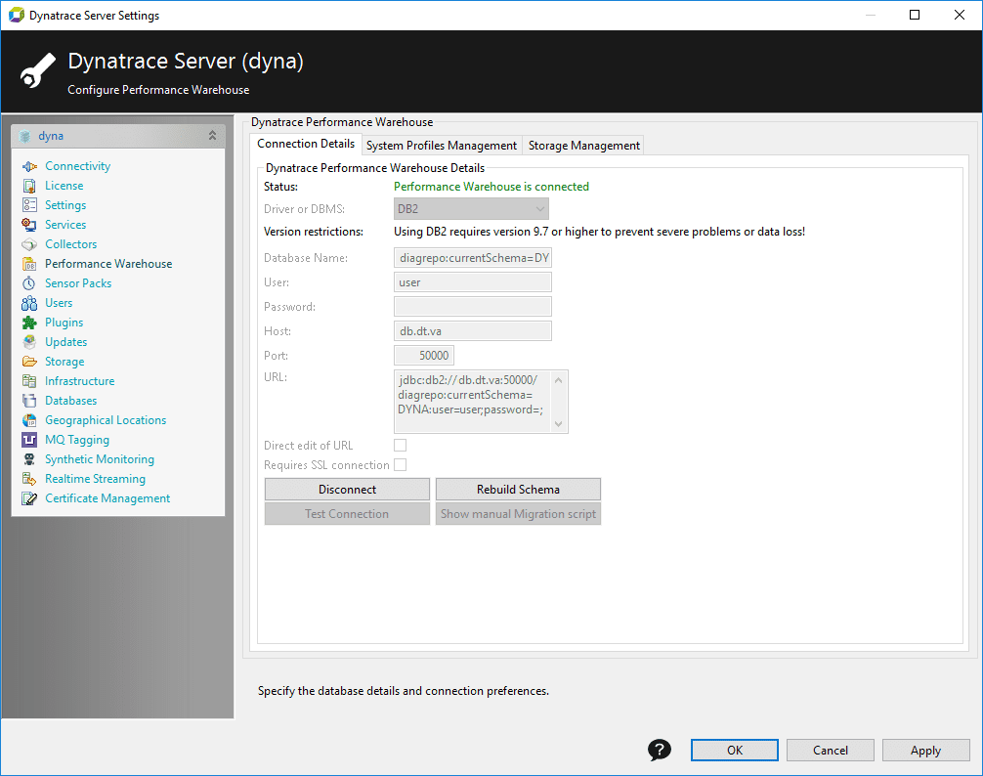983x776 pixels.
Task: Collapse the dyna sidebar section
Action: pyautogui.click(x=212, y=136)
